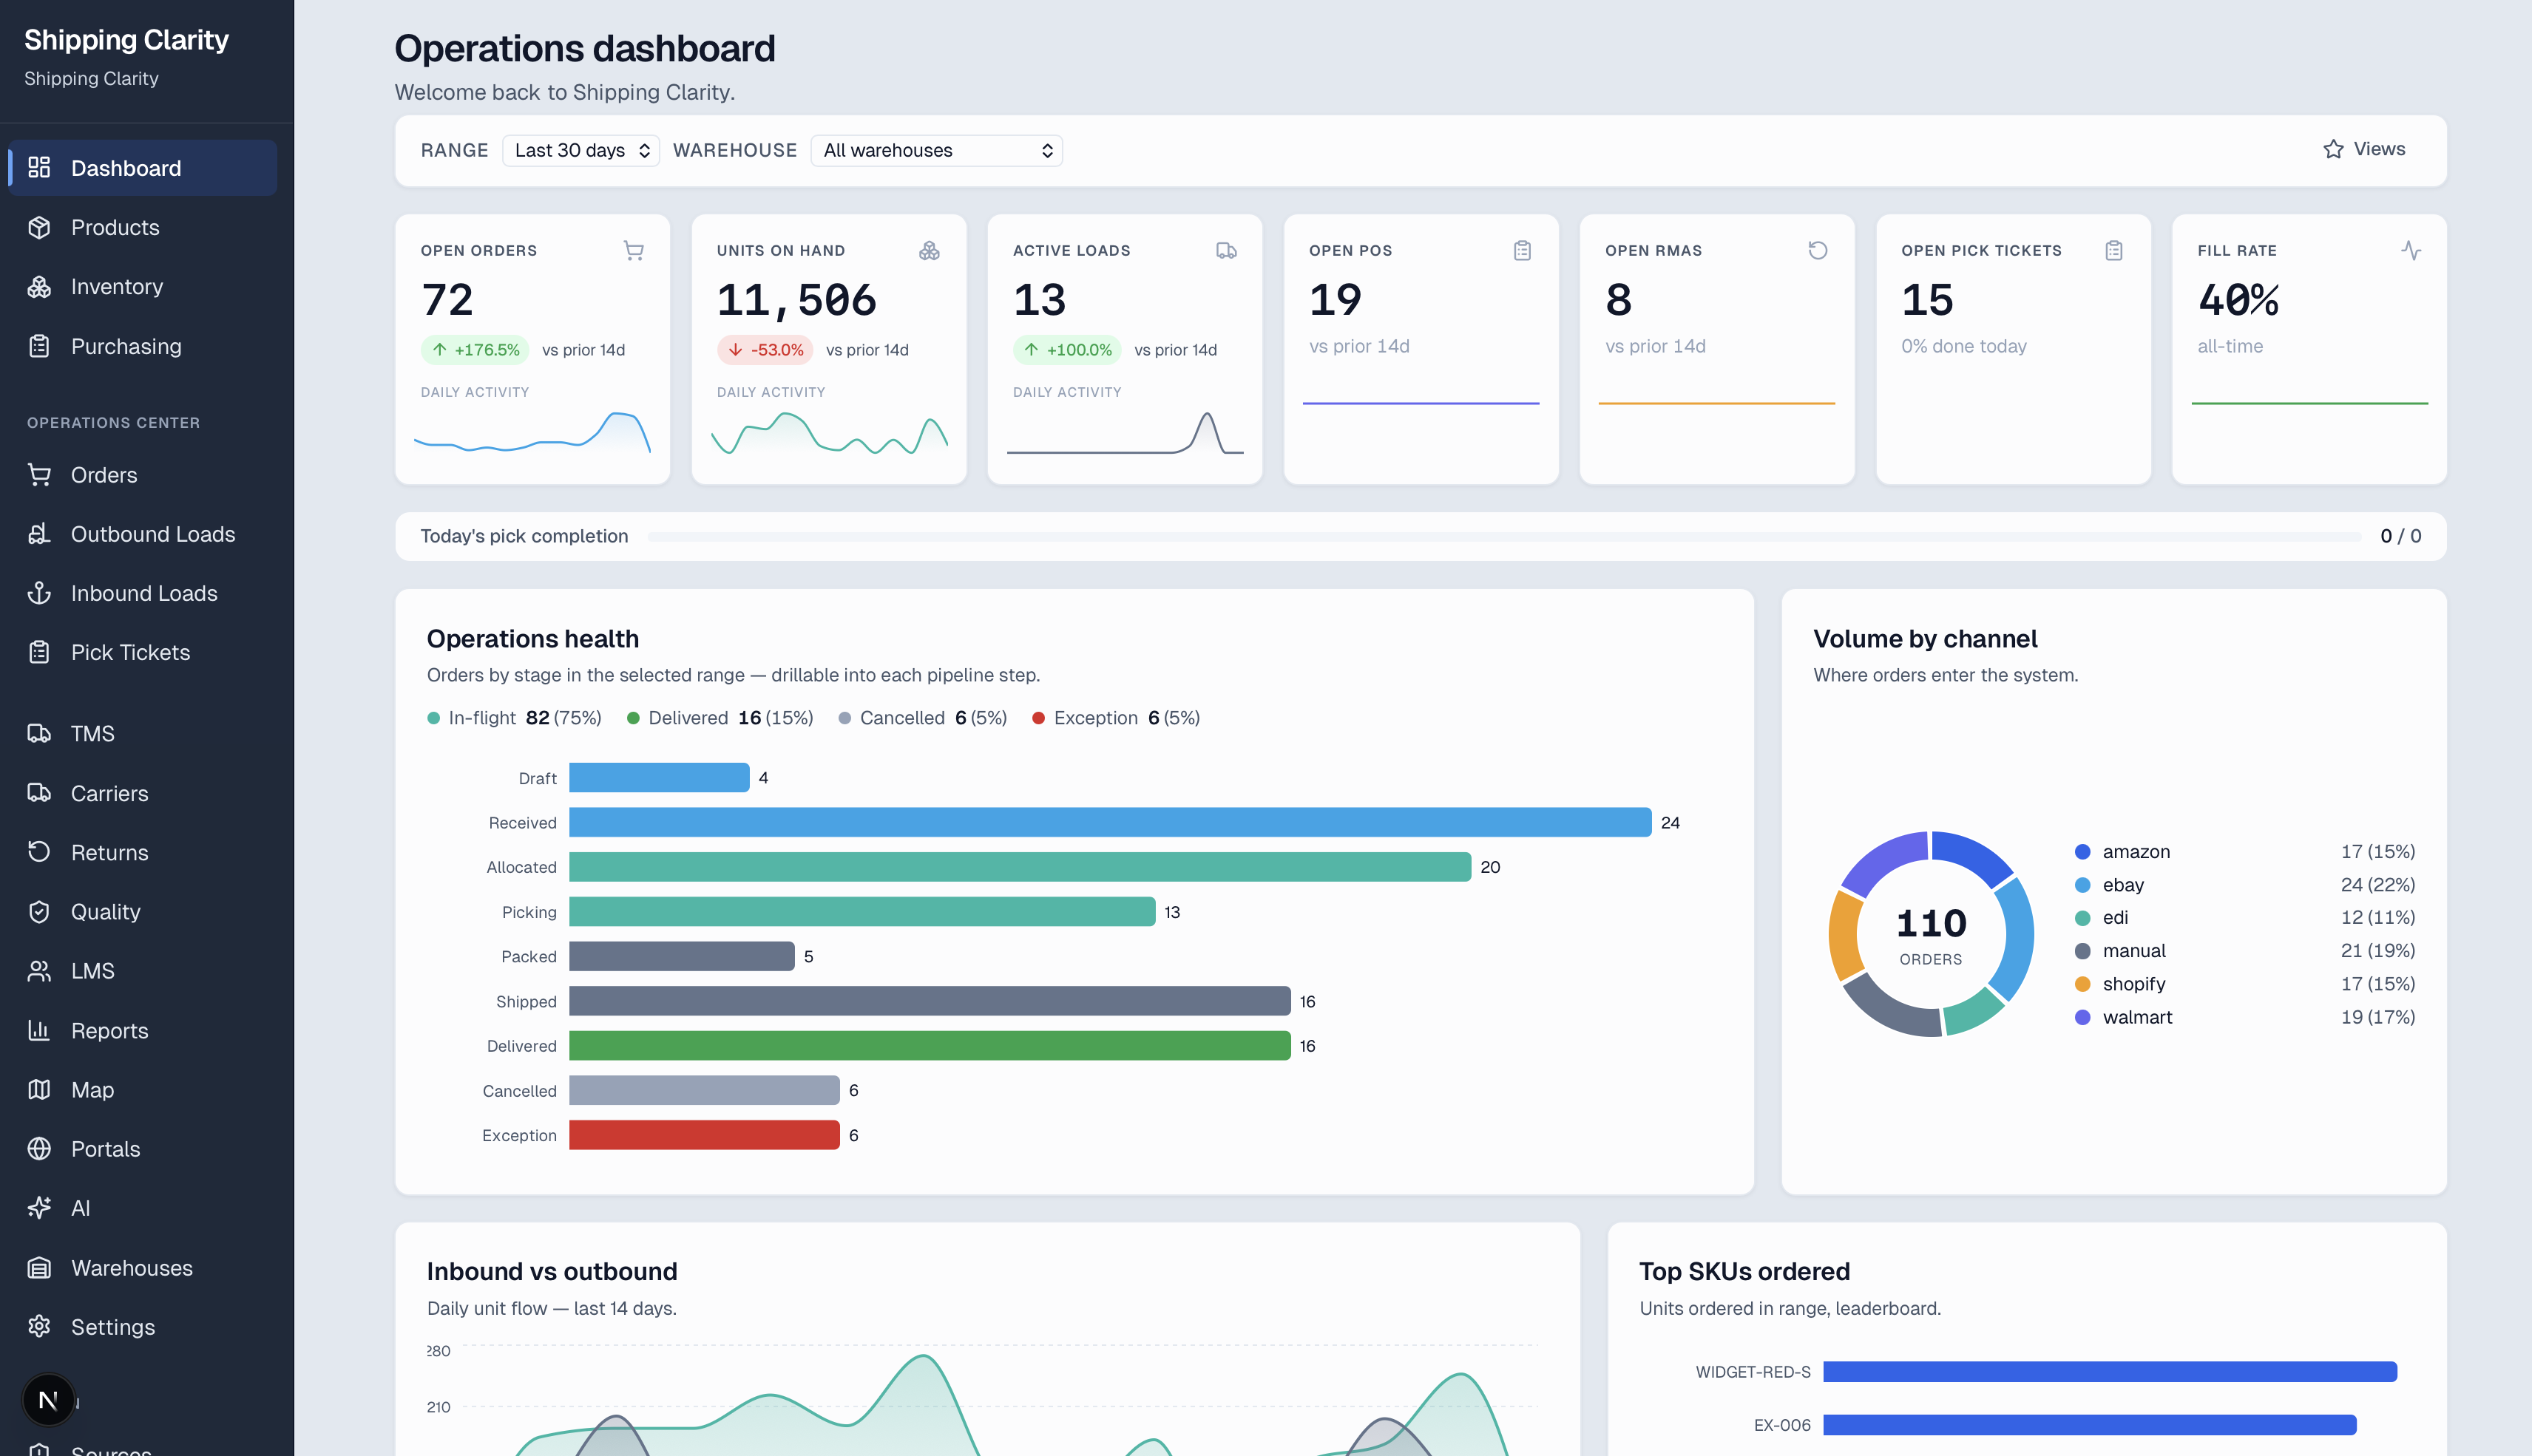Click the Orders cart icon in the sidebar
Viewport: 2532px width, 1456px height.
click(x=39, y=475)
